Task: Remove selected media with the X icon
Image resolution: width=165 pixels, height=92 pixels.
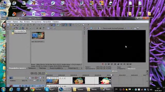Action: [x=27, y=28]
